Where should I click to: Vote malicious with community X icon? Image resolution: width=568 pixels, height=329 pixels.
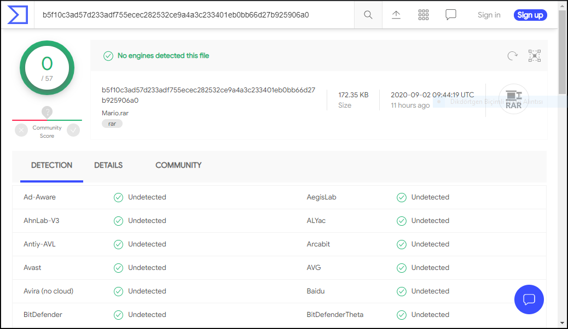(21, 130)
